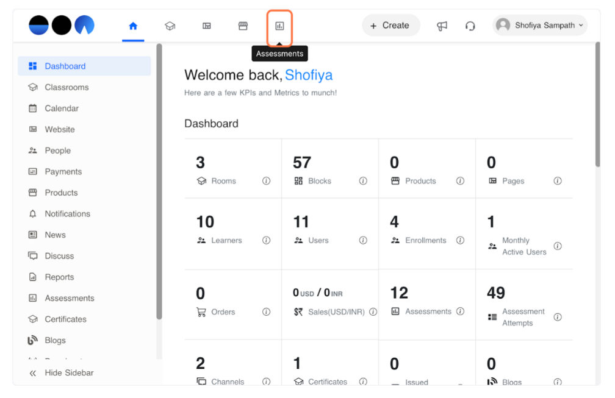615x398 pixels.
Task: Click the Blocks info icon
Action: coord(363,181)
